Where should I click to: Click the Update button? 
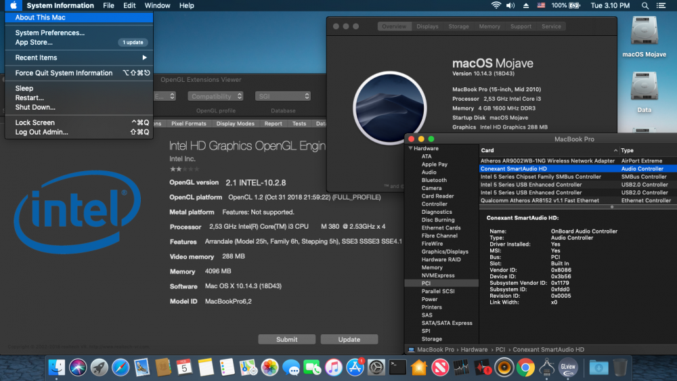click(349, 340)
